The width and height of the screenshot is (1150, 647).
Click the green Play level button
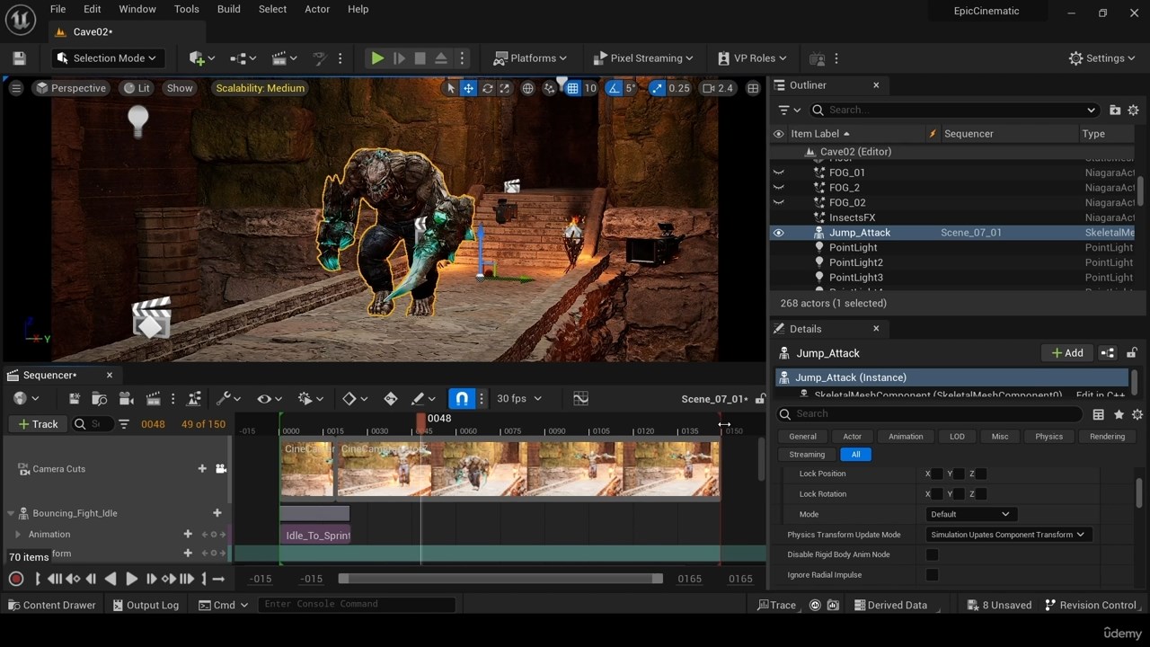click(x=377, y=58)
